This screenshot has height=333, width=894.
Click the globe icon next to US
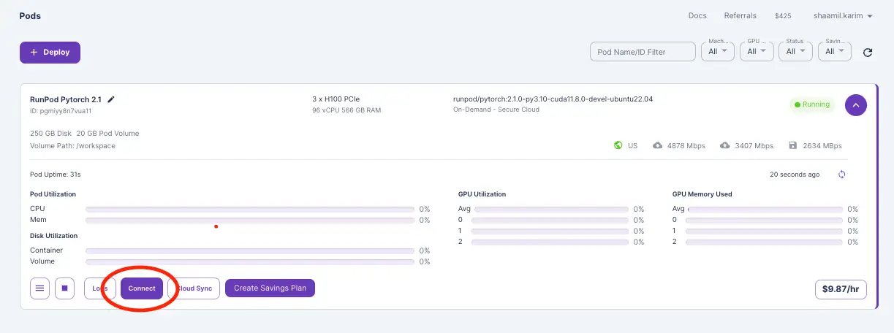point(618,146)
